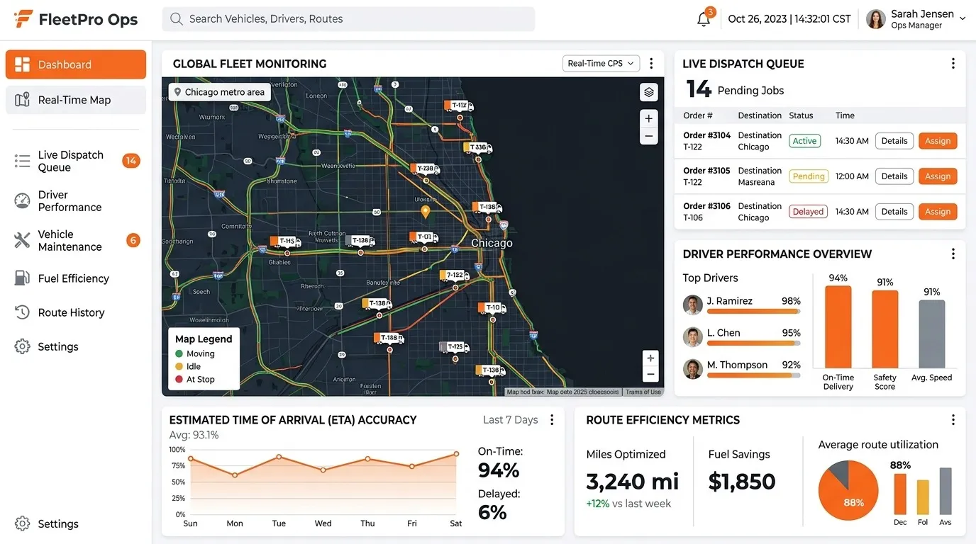
Task: Open Live Dispatch Queue panel options menu
Action: point(953,64)
